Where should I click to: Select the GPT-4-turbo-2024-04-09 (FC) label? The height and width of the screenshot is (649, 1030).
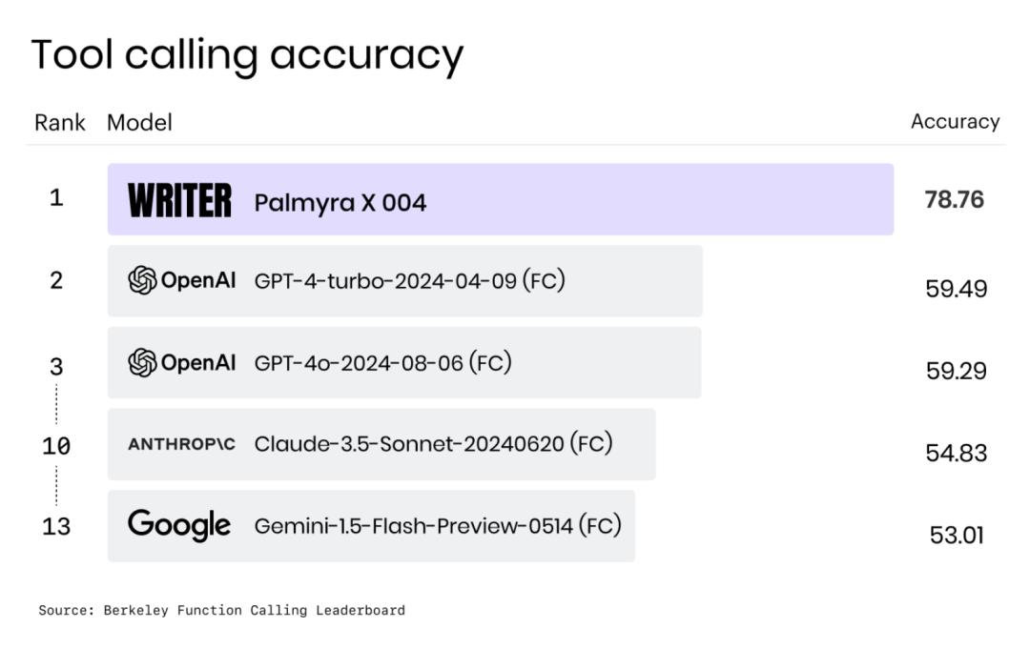409,281
